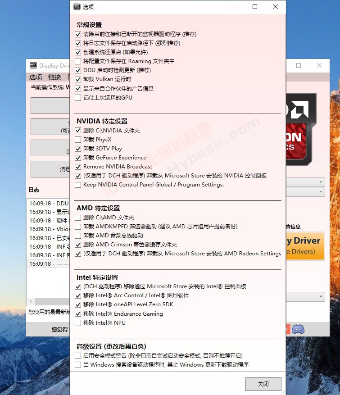Maximize the background DDU main window
This screenshot has width=340, height=395.
pyautogui.click(x=299, y=65)
